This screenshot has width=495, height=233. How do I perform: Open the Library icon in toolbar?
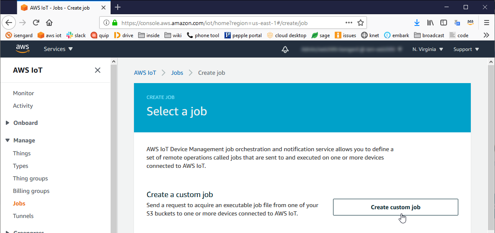click(x=430, y=23)
